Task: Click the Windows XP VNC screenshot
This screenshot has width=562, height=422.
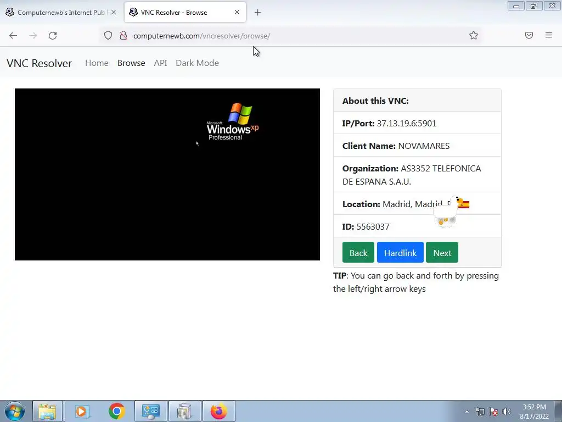Action: 167,174
